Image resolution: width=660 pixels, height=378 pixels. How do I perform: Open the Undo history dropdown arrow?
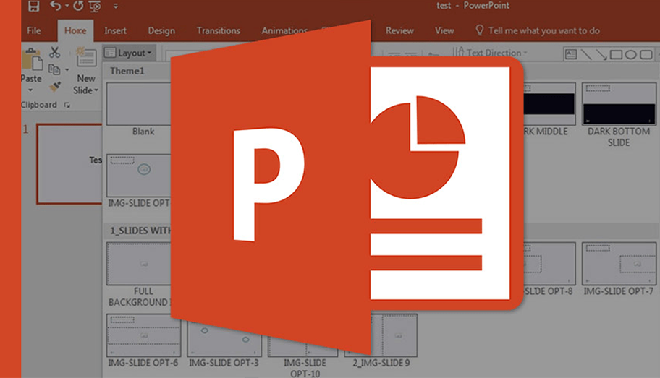(67, 6)
